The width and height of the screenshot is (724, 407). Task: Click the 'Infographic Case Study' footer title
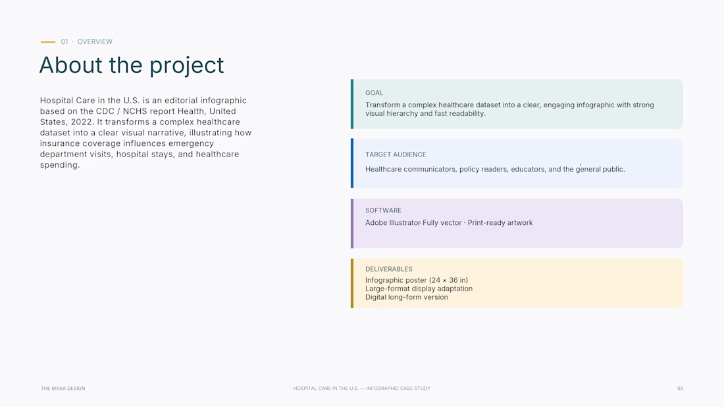tap(361, 389)
